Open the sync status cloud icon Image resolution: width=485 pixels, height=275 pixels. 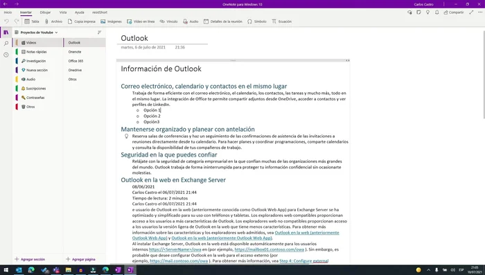pyautogui.click(x=409, y=12)
